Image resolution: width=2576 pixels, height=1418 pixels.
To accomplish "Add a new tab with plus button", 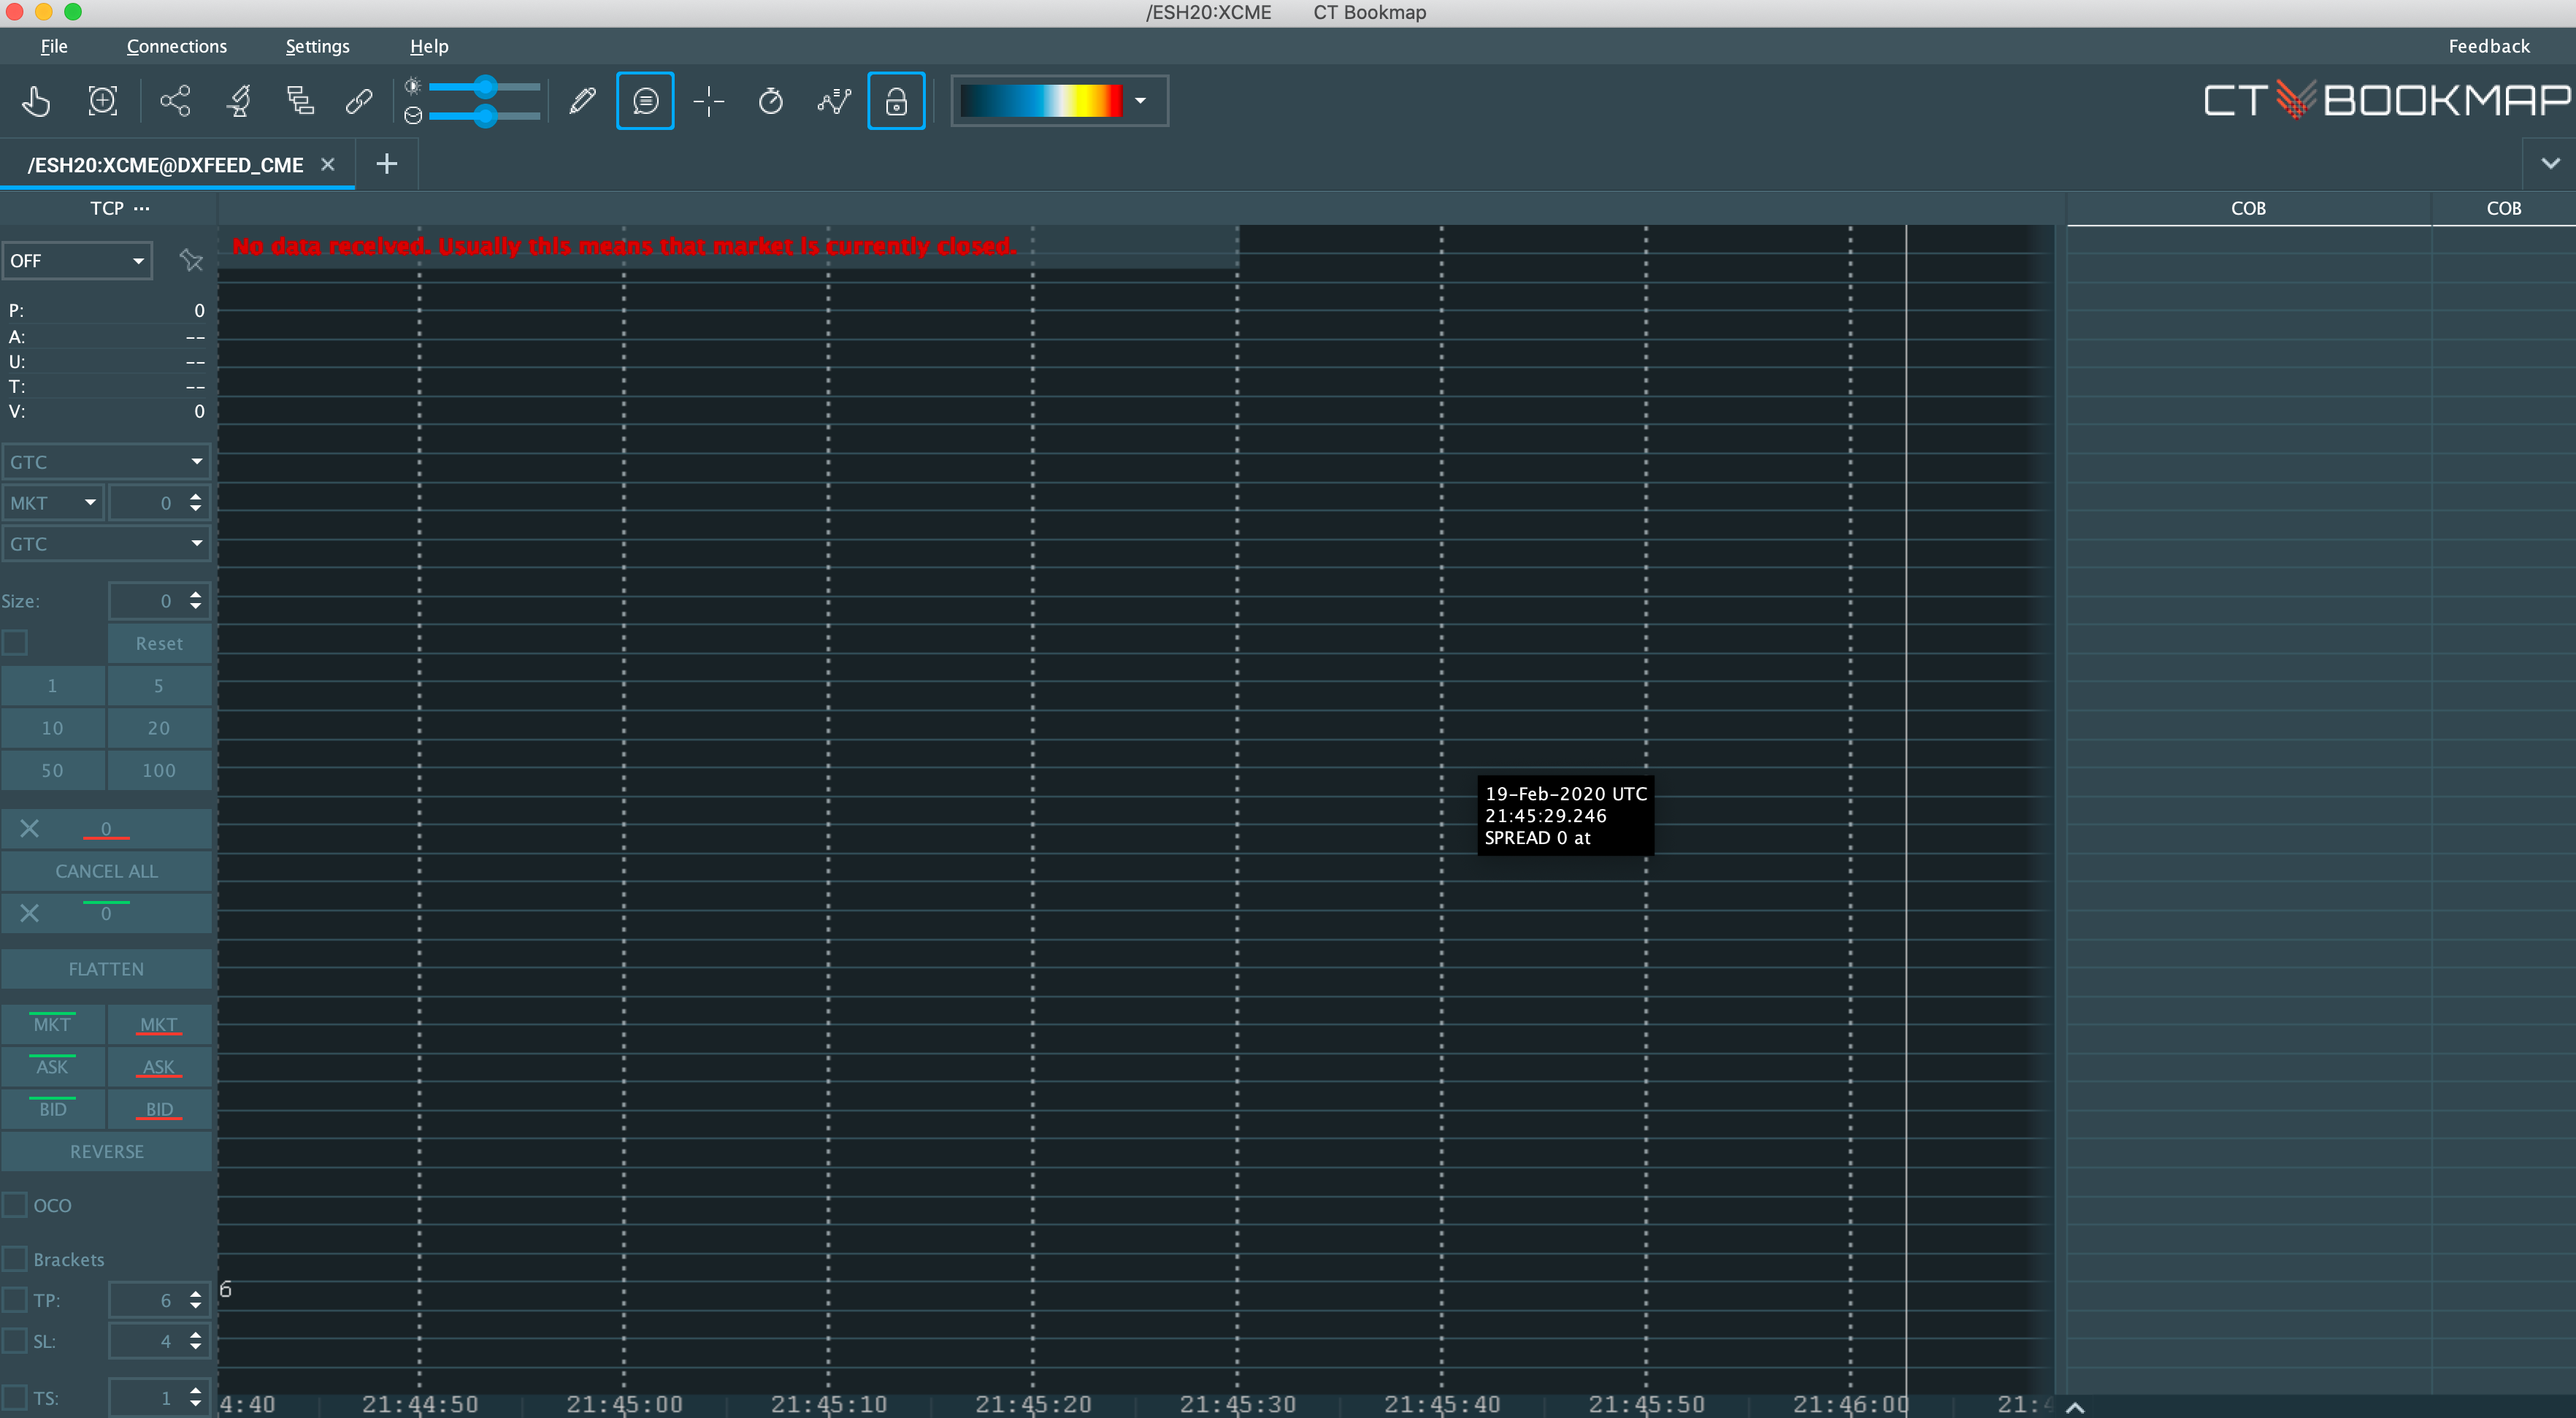I will pyautogui.click(x=386, y=164).
